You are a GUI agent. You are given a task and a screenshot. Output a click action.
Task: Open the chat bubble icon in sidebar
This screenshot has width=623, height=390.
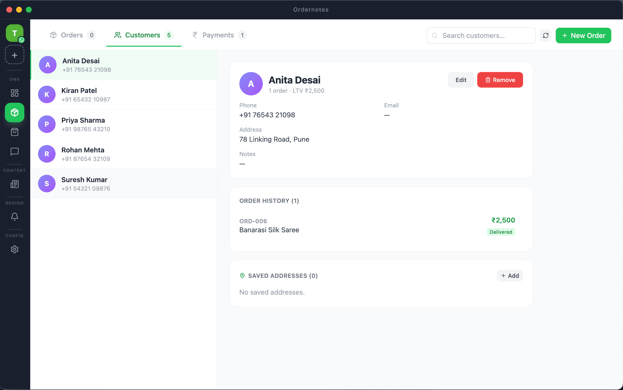pyautogui.click(x=14, y=151)
